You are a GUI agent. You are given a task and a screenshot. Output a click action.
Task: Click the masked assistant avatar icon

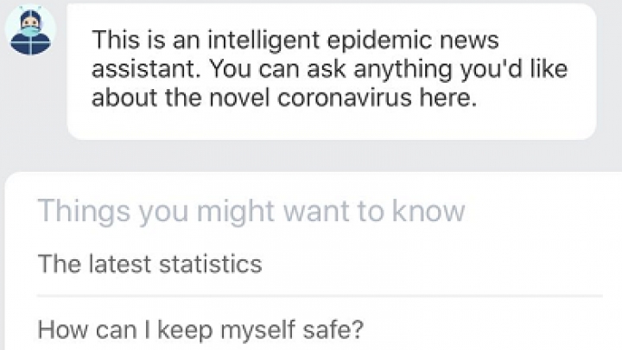tap(30, 30)
